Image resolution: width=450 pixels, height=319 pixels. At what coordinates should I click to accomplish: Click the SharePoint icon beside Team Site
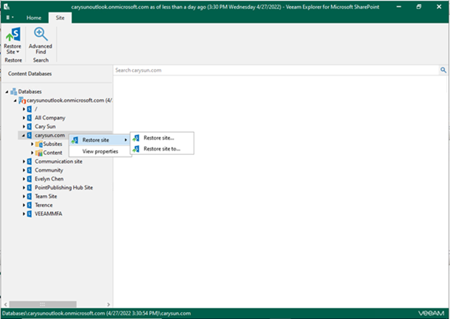coord(29,196)
